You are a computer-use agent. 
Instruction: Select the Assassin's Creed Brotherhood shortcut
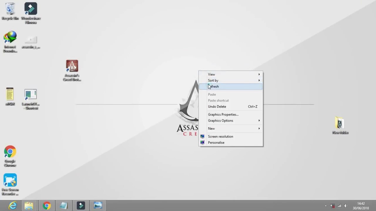click(72, 70)
